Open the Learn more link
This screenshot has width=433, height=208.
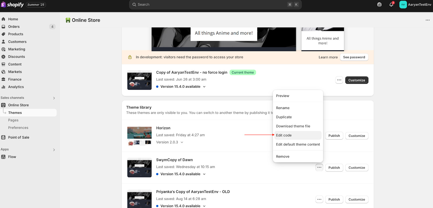(x=328, y=57)
